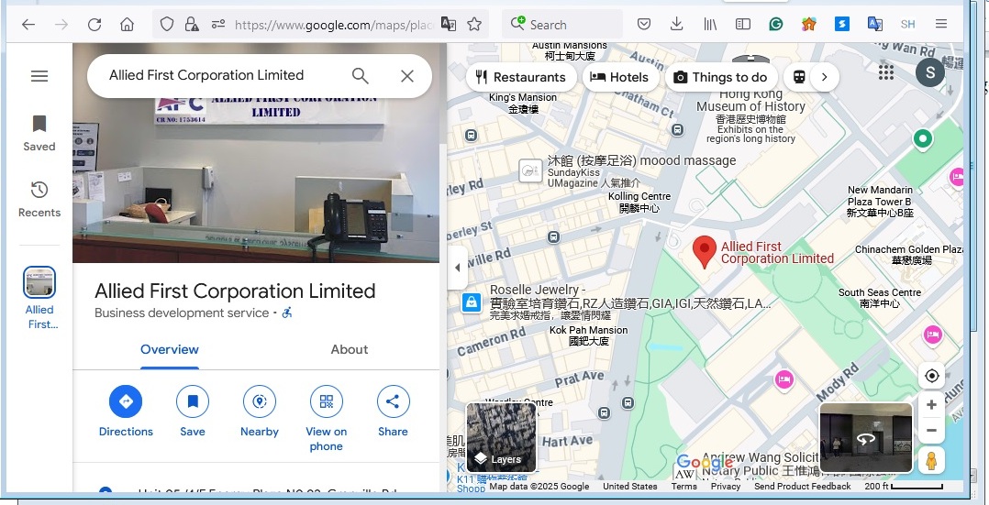The width and height of the screenshot is (989, 505).
Task: Click the address bar URL
Action: pos(334,25)
